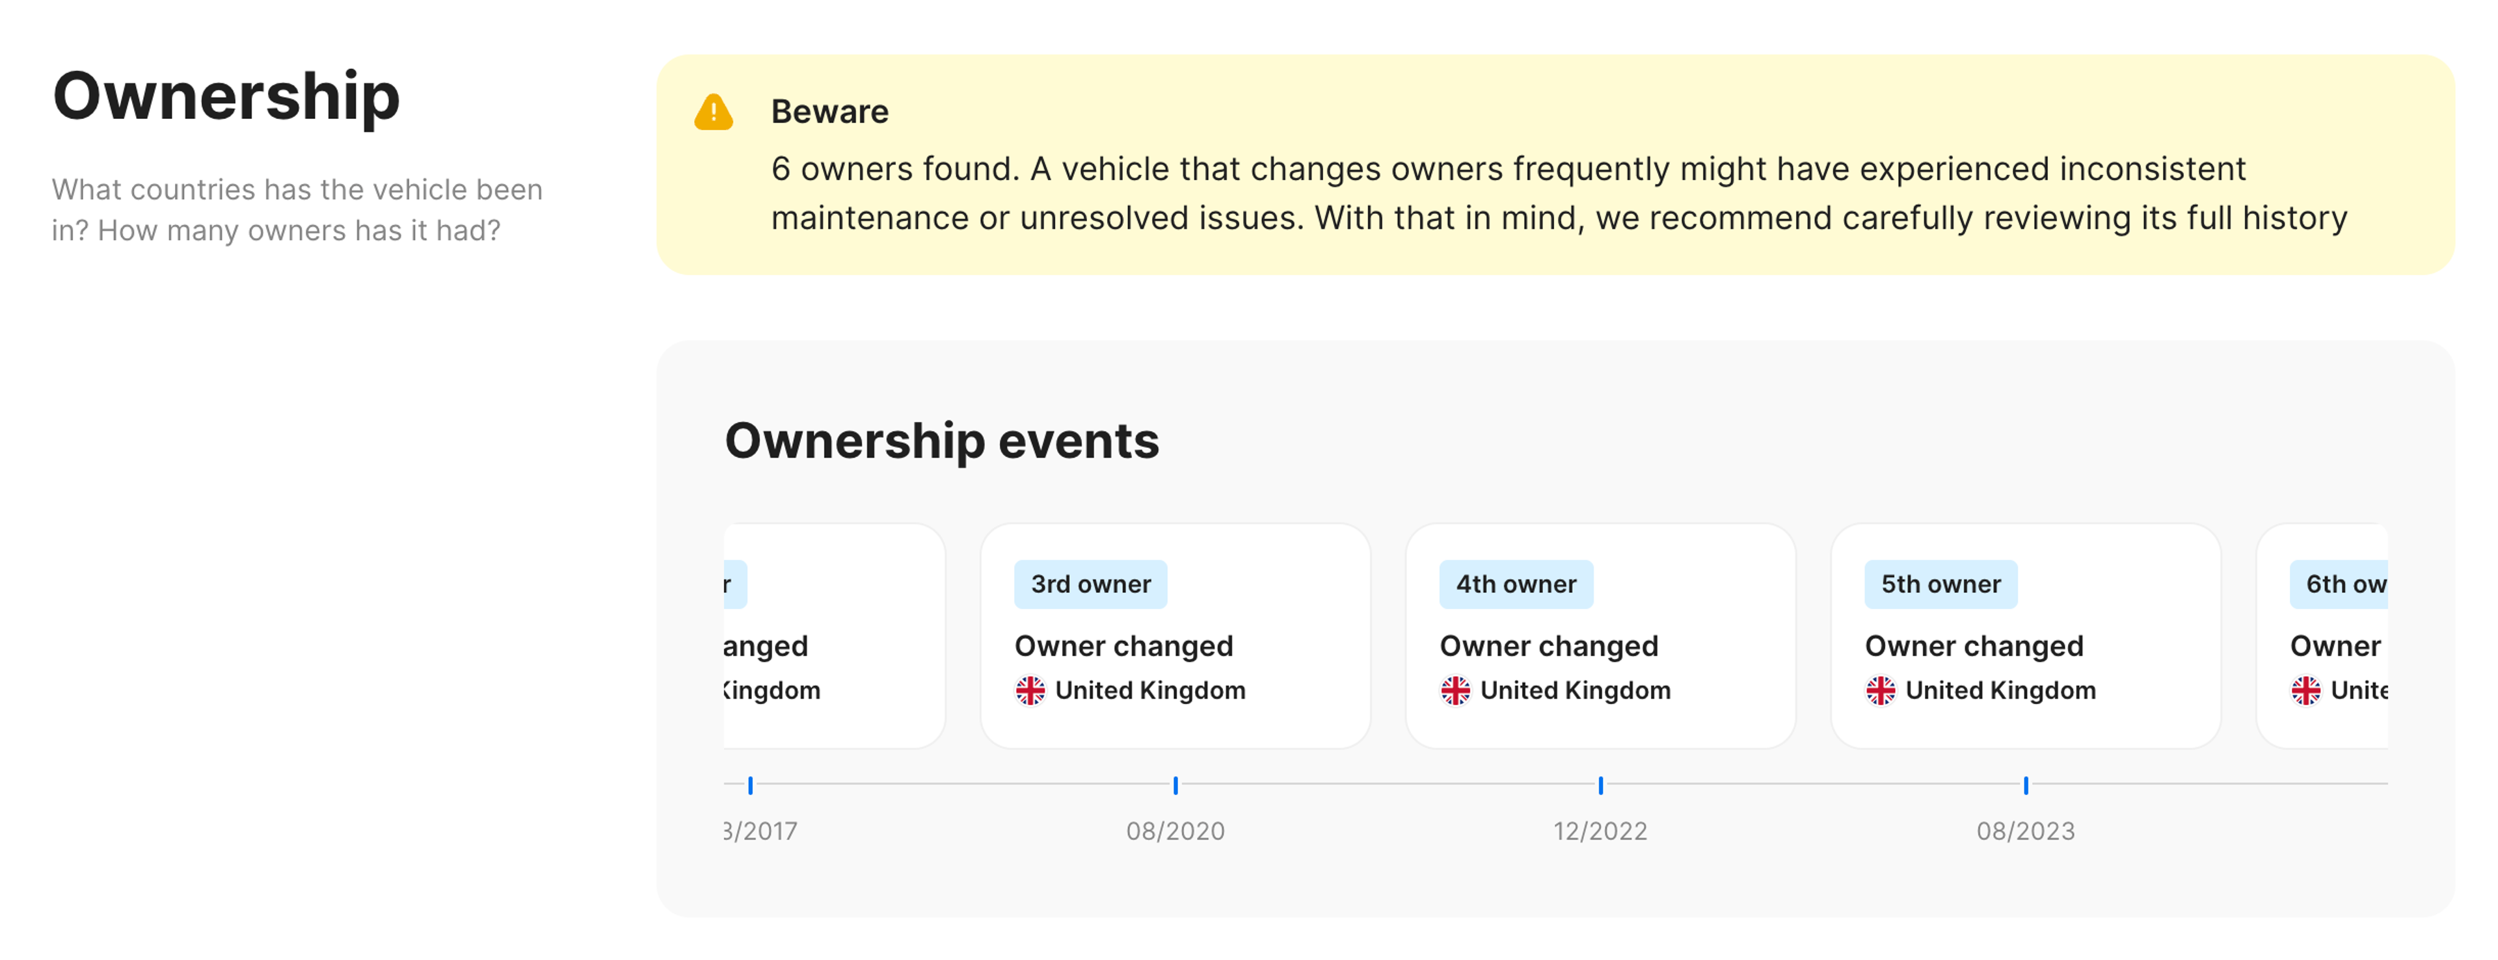Viewport: 2498px width, 960px height.
Task: Select the 5th owner badge
Action: [1941, 584]
